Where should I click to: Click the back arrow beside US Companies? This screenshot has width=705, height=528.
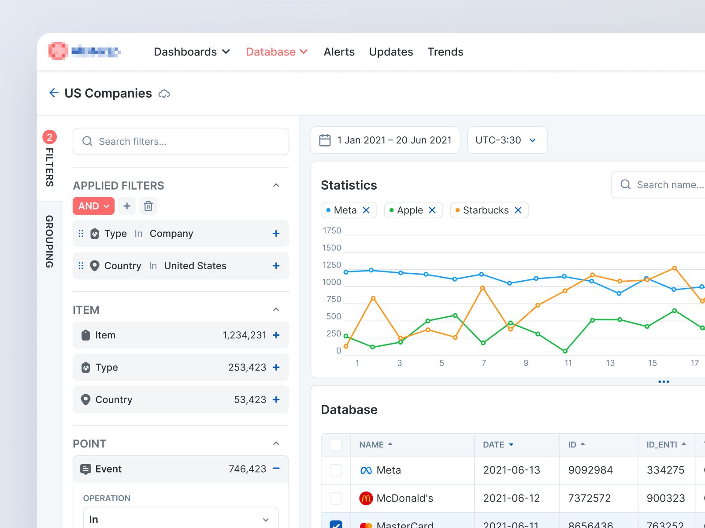(54, 93)
